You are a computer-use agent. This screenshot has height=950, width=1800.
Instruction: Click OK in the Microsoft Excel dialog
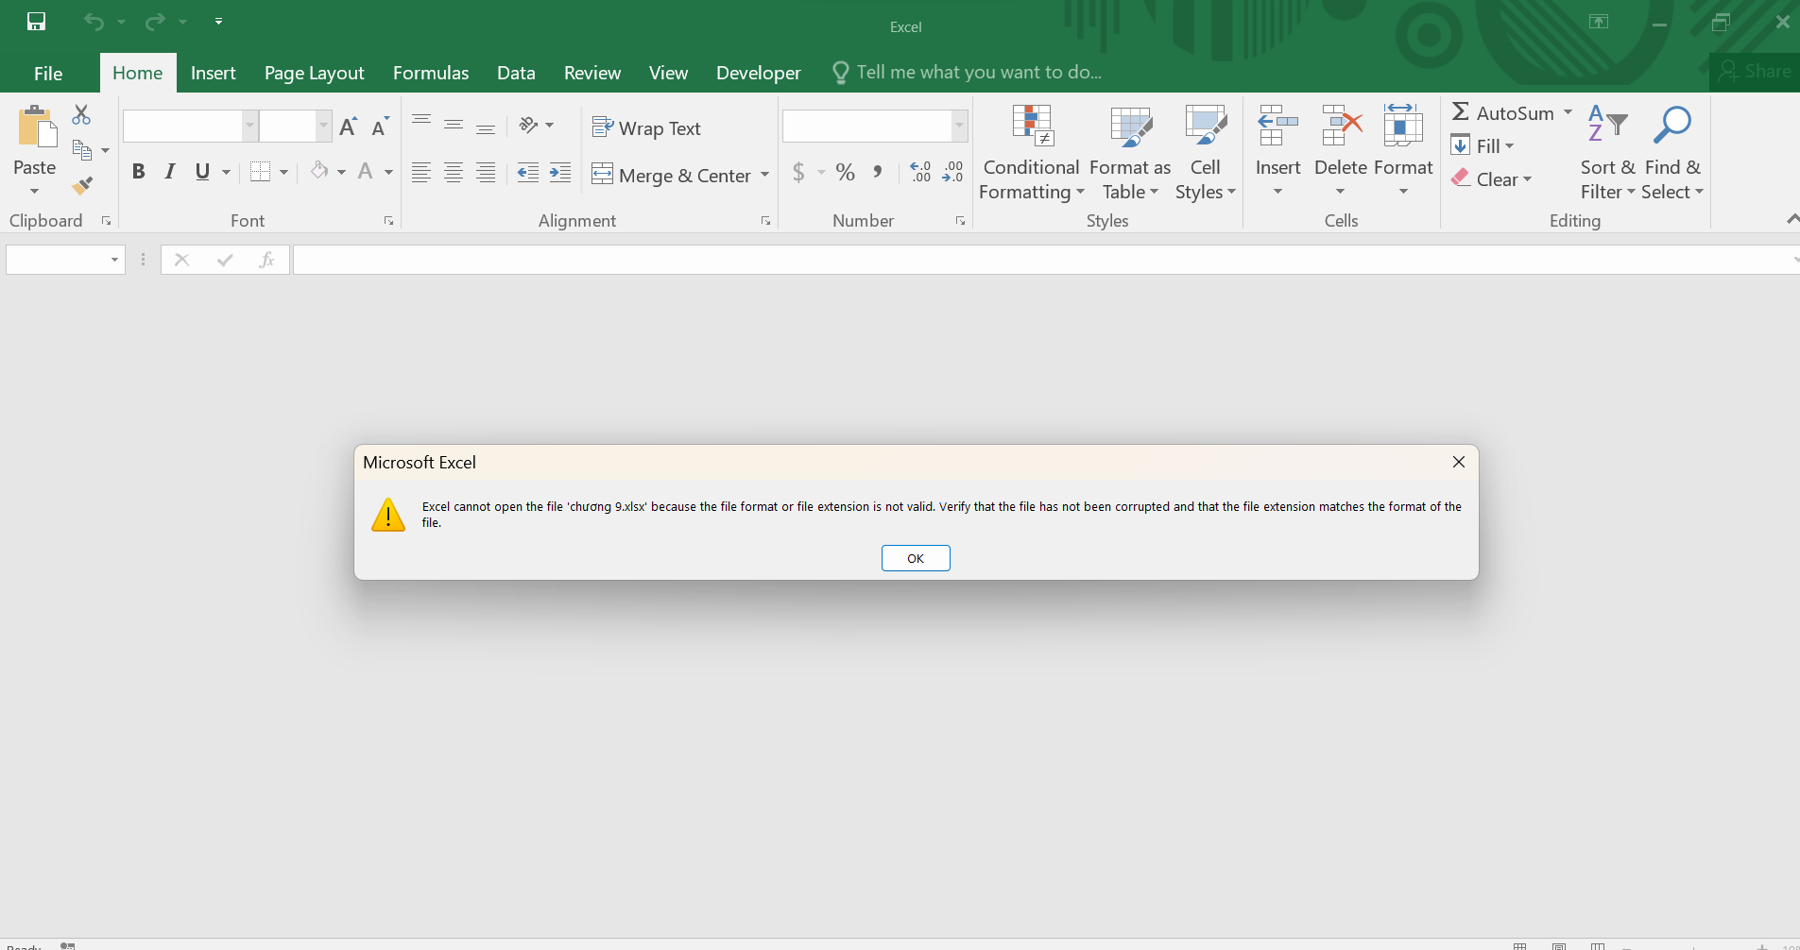(x=916, y=558)
